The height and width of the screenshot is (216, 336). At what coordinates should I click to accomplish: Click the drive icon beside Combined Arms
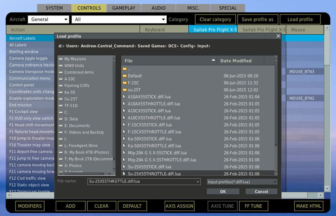60,72
